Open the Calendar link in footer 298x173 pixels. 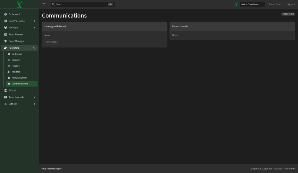[267, 169]
